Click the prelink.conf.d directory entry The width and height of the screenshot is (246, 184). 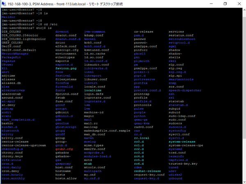(148, 90)
